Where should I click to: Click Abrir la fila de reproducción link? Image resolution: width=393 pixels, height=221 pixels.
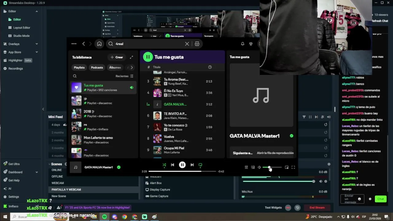click(x=275, y=153)
